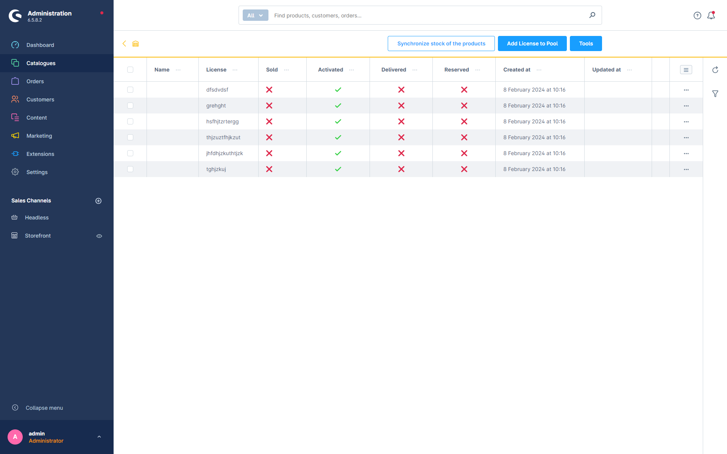Open License column options menu
Screen dimensions: 727x454
(x=235, y=70)
